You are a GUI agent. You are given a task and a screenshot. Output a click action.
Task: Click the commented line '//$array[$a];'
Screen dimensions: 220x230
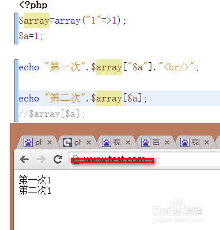tap(52, 114)
